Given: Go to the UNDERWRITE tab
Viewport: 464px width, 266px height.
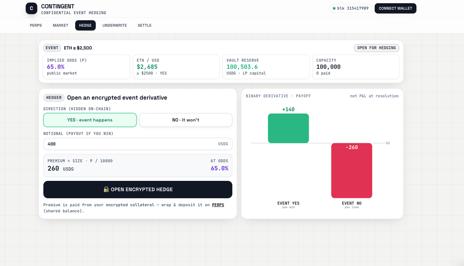Looking at the screenshot, I should (x=115, y=25).
